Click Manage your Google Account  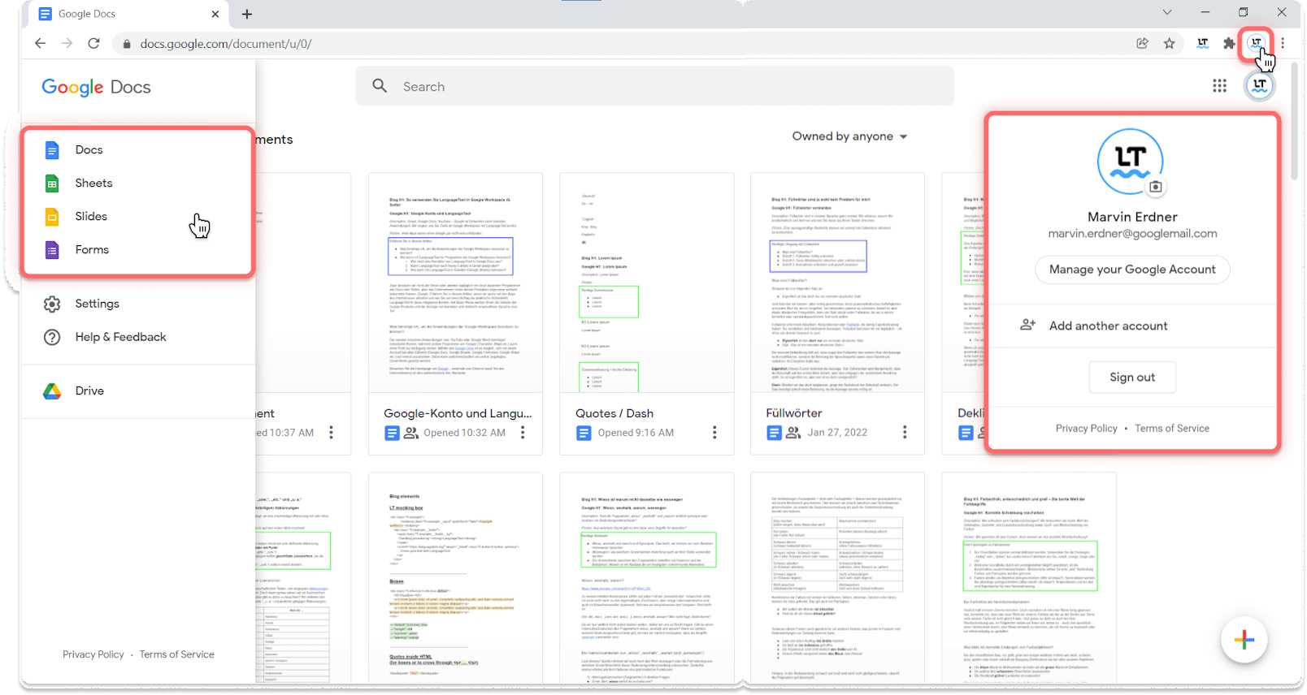[1132, 270]
